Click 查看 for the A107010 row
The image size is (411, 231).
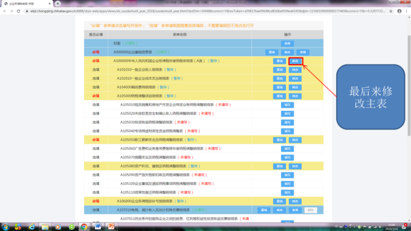(x=295, y=210)
